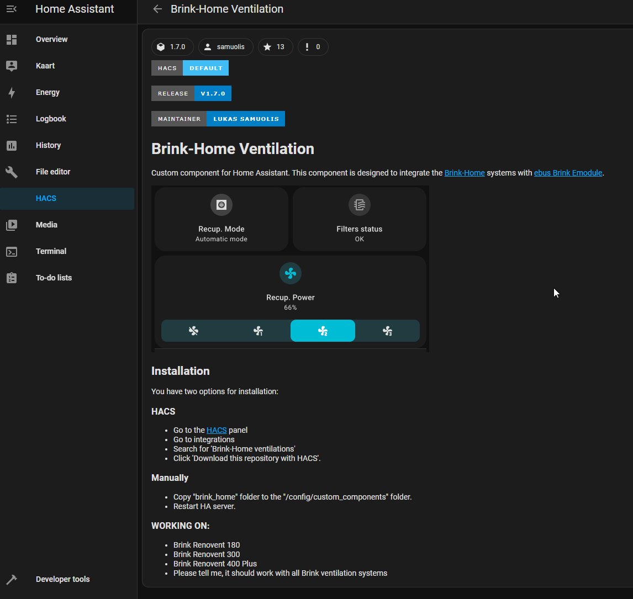
Task: Click the File editor wrench icon
Action: click(x=12, y=172)
